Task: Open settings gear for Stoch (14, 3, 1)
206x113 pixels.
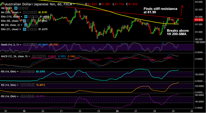Action: pyautogui.click(x=28, y=45)
